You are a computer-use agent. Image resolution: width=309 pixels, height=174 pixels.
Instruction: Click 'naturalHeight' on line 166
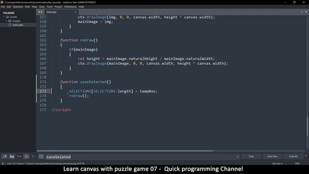[143, 58]
